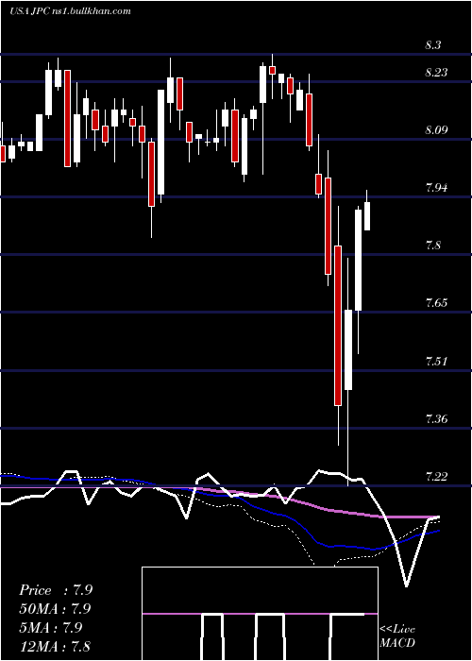Select the 8.3 price axis label
Viewport: 472px width, 661px height.
pos(432,45)
